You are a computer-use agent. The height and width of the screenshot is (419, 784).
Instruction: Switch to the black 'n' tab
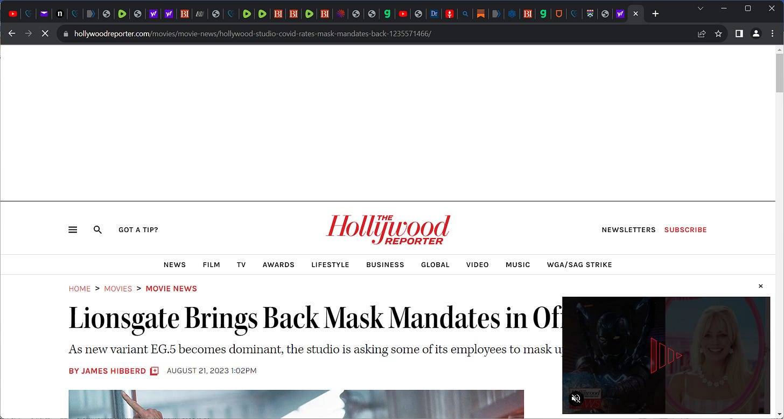point(60,14)
